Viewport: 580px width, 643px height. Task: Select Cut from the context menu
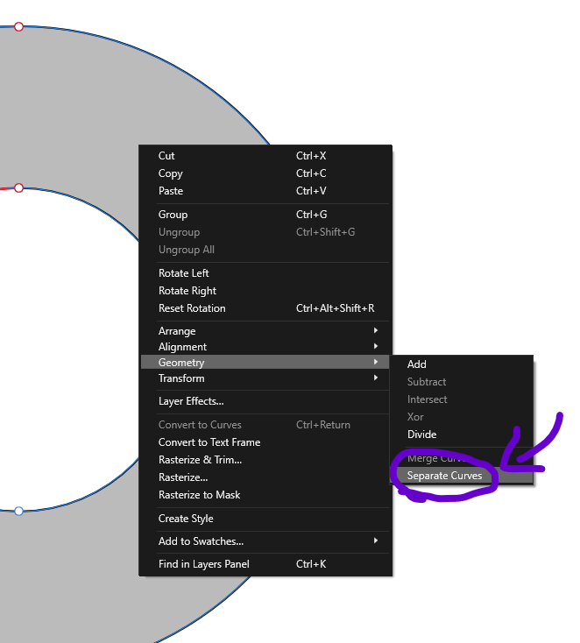166,156
